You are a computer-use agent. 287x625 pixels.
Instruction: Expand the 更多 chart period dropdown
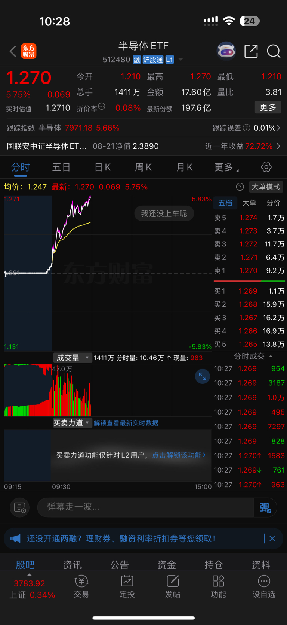click(x=226, y=167)
